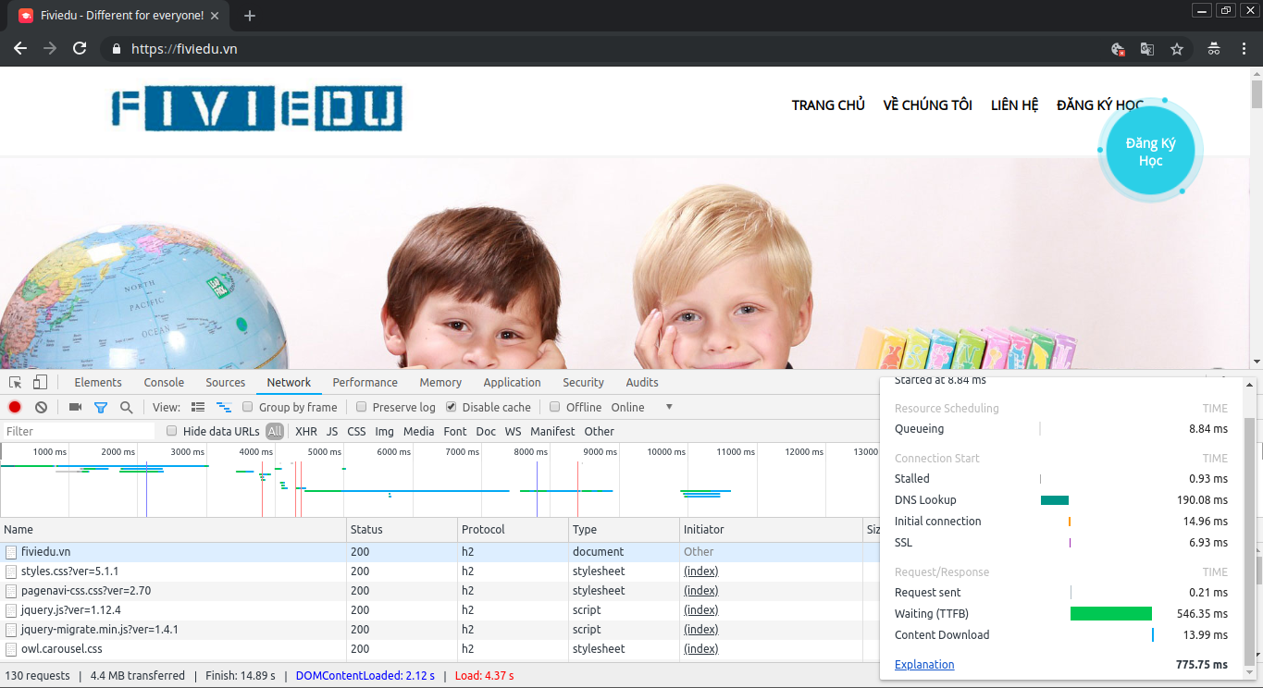Viewport: 1263px width, 688px height.
Task: Enable the Group by frame checkbox
Action: pos(248,407)
